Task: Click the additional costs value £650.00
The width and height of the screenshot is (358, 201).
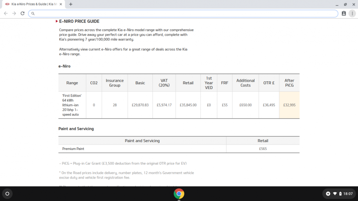Action: point(246,105)
